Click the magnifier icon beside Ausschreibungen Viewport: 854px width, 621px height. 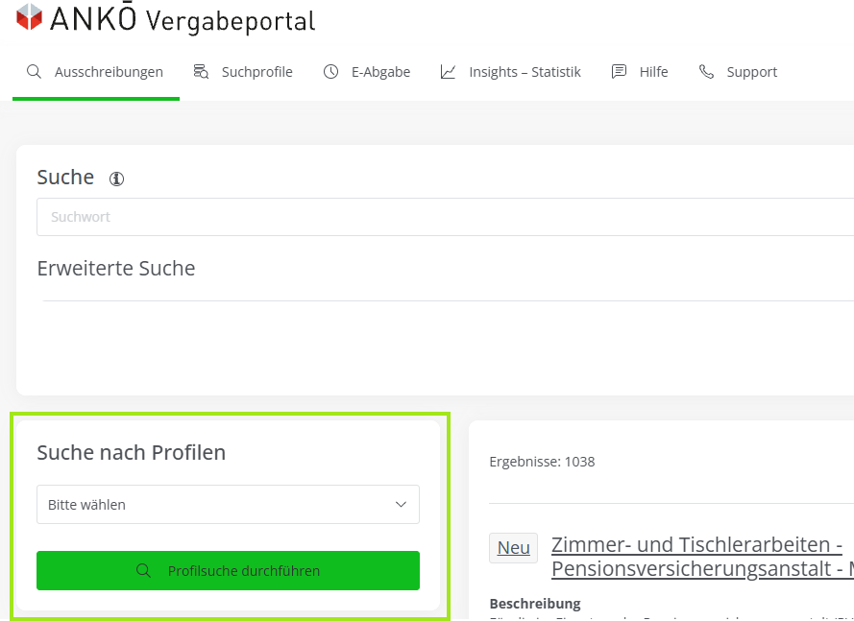[x=34, y=72]
